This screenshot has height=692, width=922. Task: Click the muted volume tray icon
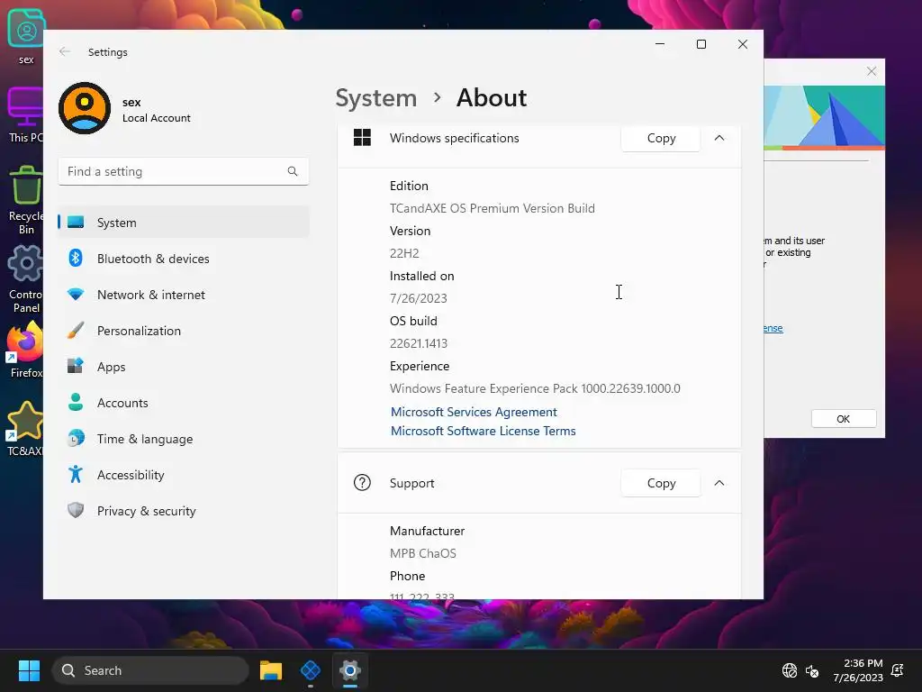coord(812,670)
